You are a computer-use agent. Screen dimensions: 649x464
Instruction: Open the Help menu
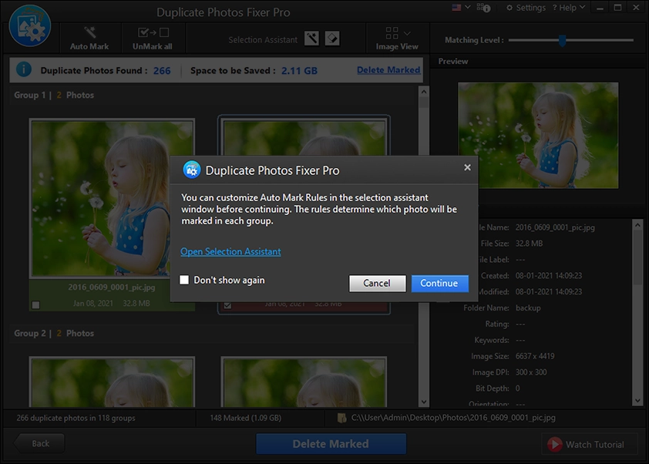coord(568,8)
